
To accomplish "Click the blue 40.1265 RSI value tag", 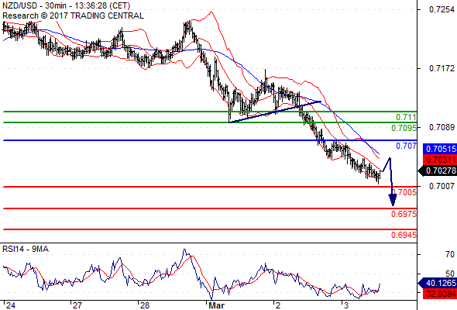I will (438, 283).
